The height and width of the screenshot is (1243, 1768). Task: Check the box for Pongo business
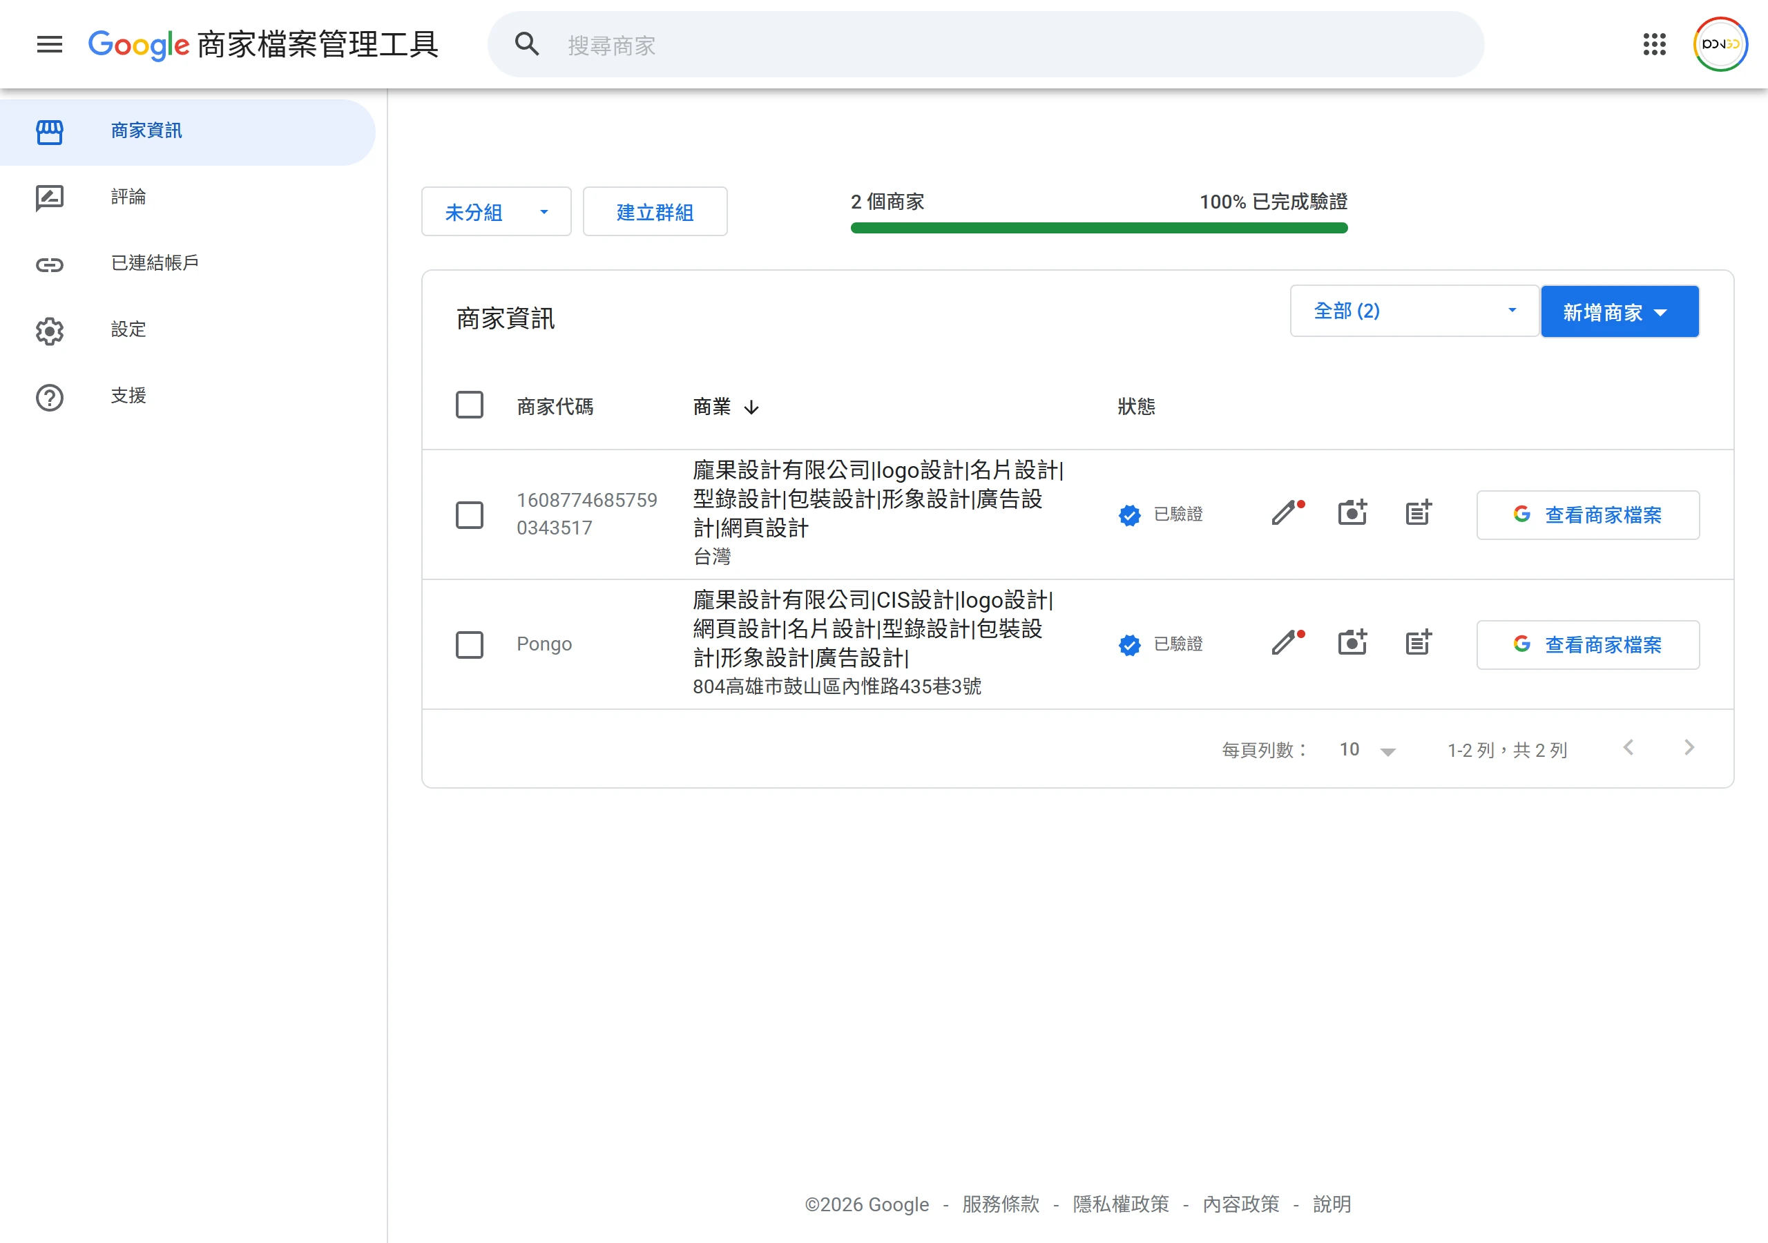coord(469,644)
